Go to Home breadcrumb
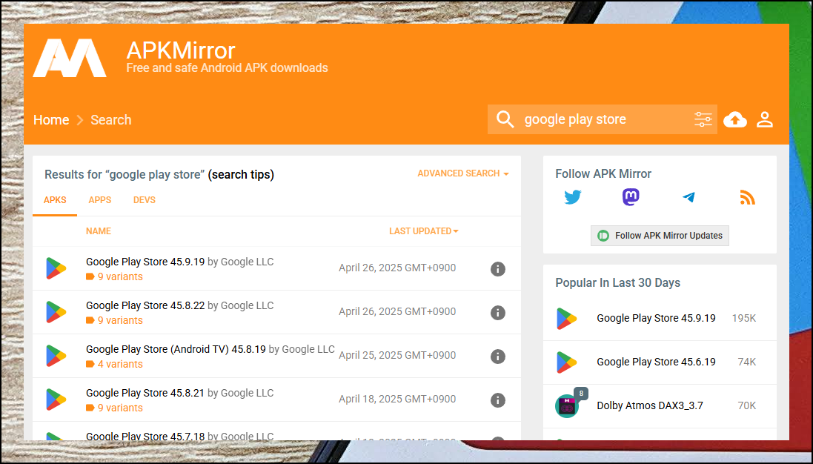Viewport: 813px width, 464px height. (51, 120)
